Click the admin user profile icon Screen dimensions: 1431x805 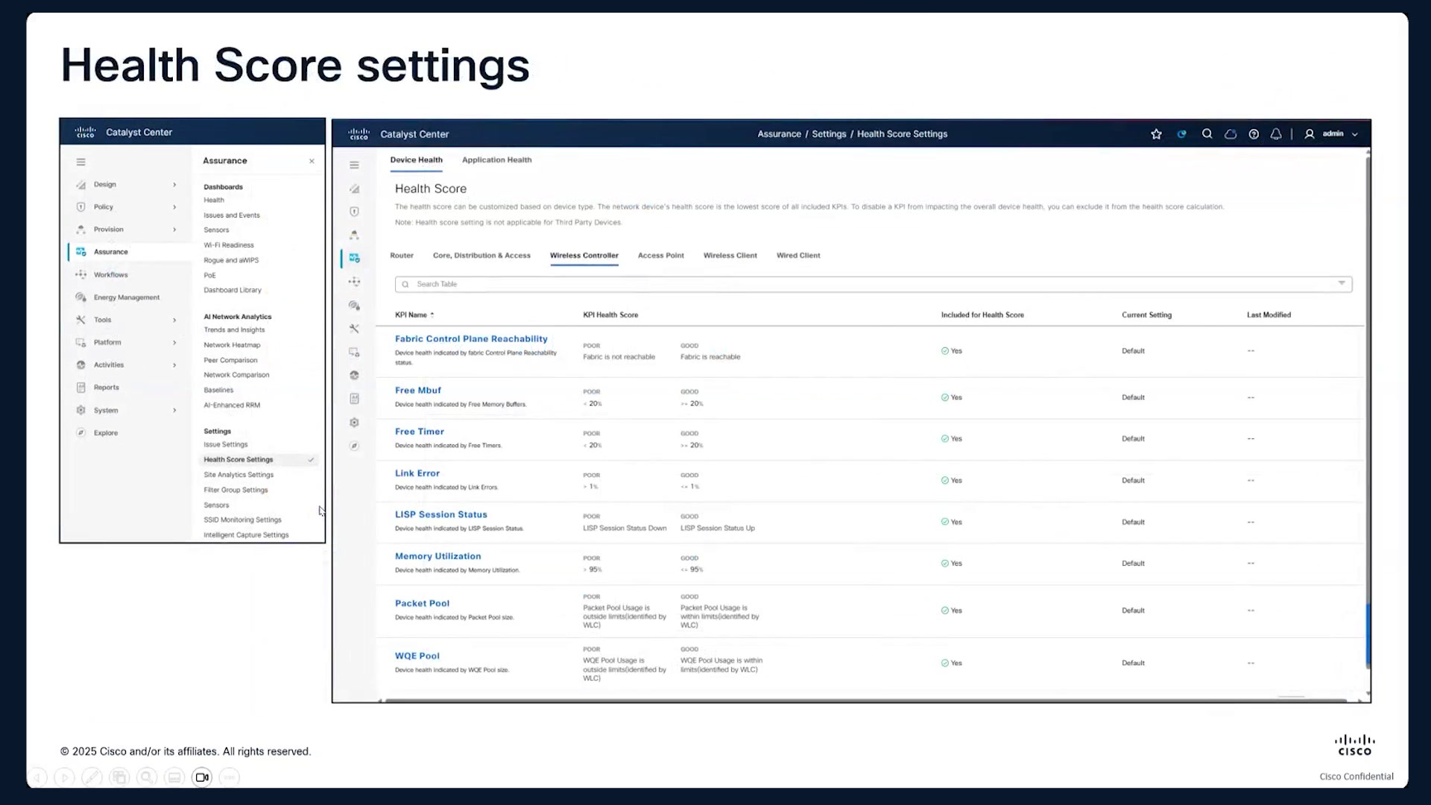click(1310, 134)
